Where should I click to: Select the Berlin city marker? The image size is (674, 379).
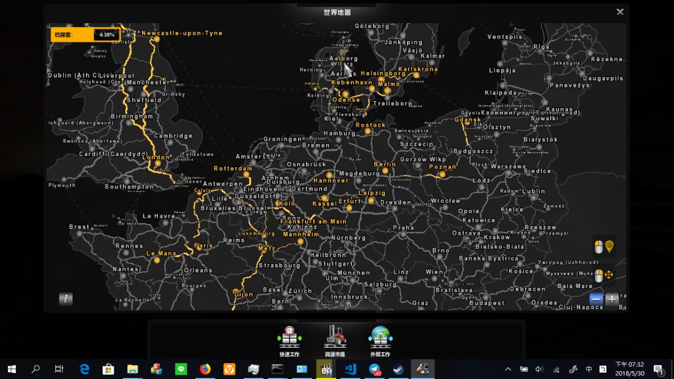click(385, 171)
